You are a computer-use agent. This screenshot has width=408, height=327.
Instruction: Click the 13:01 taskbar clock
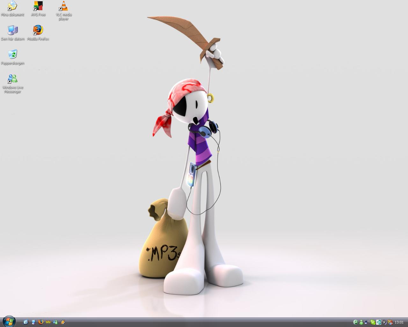point(399,322)
